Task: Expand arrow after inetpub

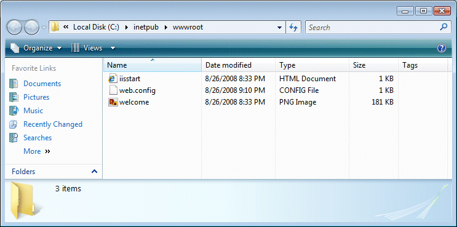Action: 166,28
